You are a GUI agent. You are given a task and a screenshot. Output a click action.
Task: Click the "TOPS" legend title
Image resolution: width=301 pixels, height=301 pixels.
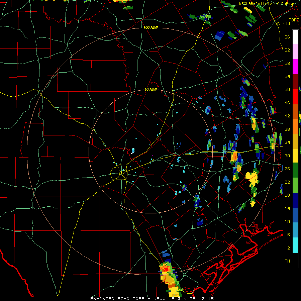point(294,20)
